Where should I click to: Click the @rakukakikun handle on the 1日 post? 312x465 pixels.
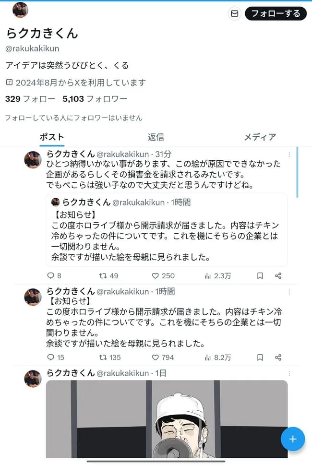(125, 372)
